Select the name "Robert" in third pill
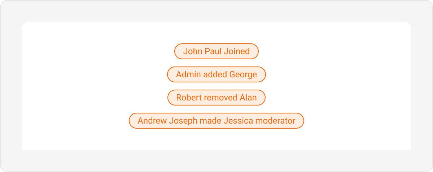Image resolution: width=433 pixels, height=172 pixels. (189, 98)
